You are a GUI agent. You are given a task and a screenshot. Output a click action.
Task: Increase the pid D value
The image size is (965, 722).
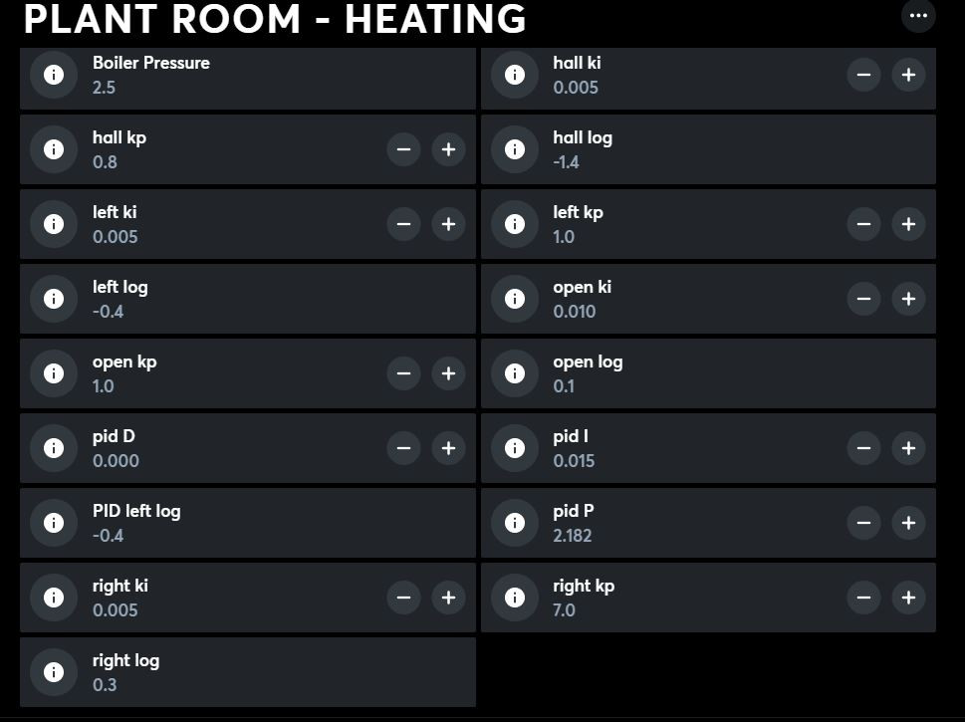(448, 448)
